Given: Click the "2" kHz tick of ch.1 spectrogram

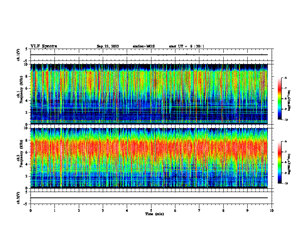Looking at the screenshot, I should tap(27, 112).
